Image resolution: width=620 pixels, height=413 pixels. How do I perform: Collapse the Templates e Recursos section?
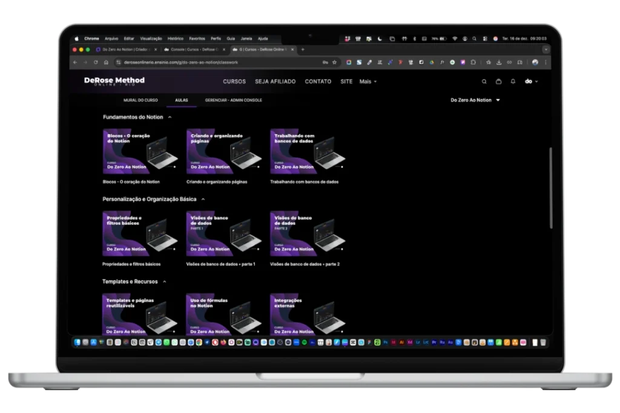pyautogui.click(x=165, y=282)
